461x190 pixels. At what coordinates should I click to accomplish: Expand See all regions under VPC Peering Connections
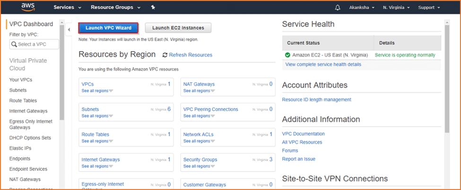199,116
